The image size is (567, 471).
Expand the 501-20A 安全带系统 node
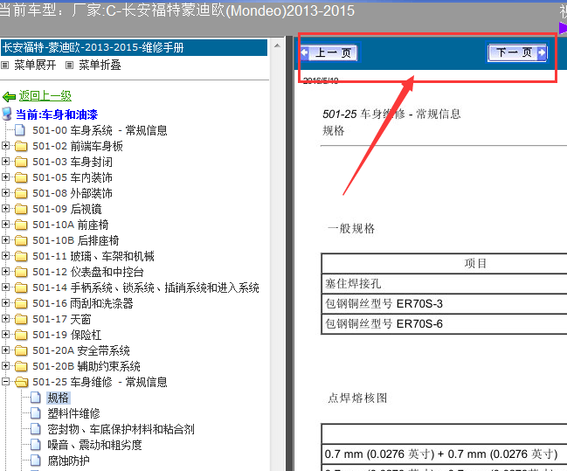tap(5, 350)
